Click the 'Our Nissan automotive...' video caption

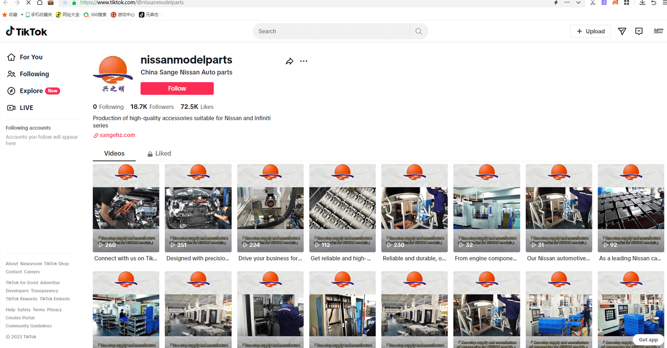[558, 259]
